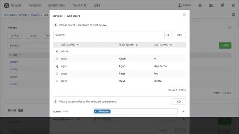Open the documentation book icon

click(223, 6)
